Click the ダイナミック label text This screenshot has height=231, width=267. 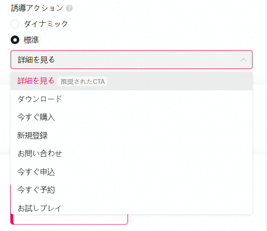click(x=46, y=24)
